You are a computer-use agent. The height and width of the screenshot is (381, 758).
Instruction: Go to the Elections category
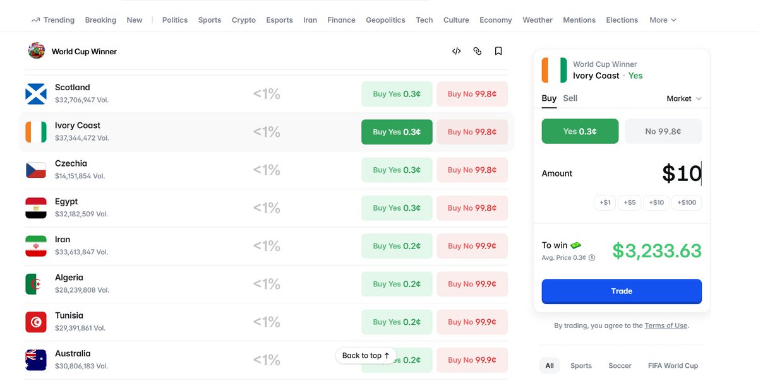[622, 20]
